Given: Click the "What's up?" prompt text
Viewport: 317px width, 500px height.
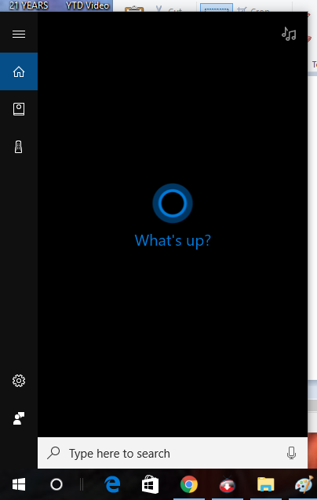Looking at the screenshot, I should click(173, 240).
